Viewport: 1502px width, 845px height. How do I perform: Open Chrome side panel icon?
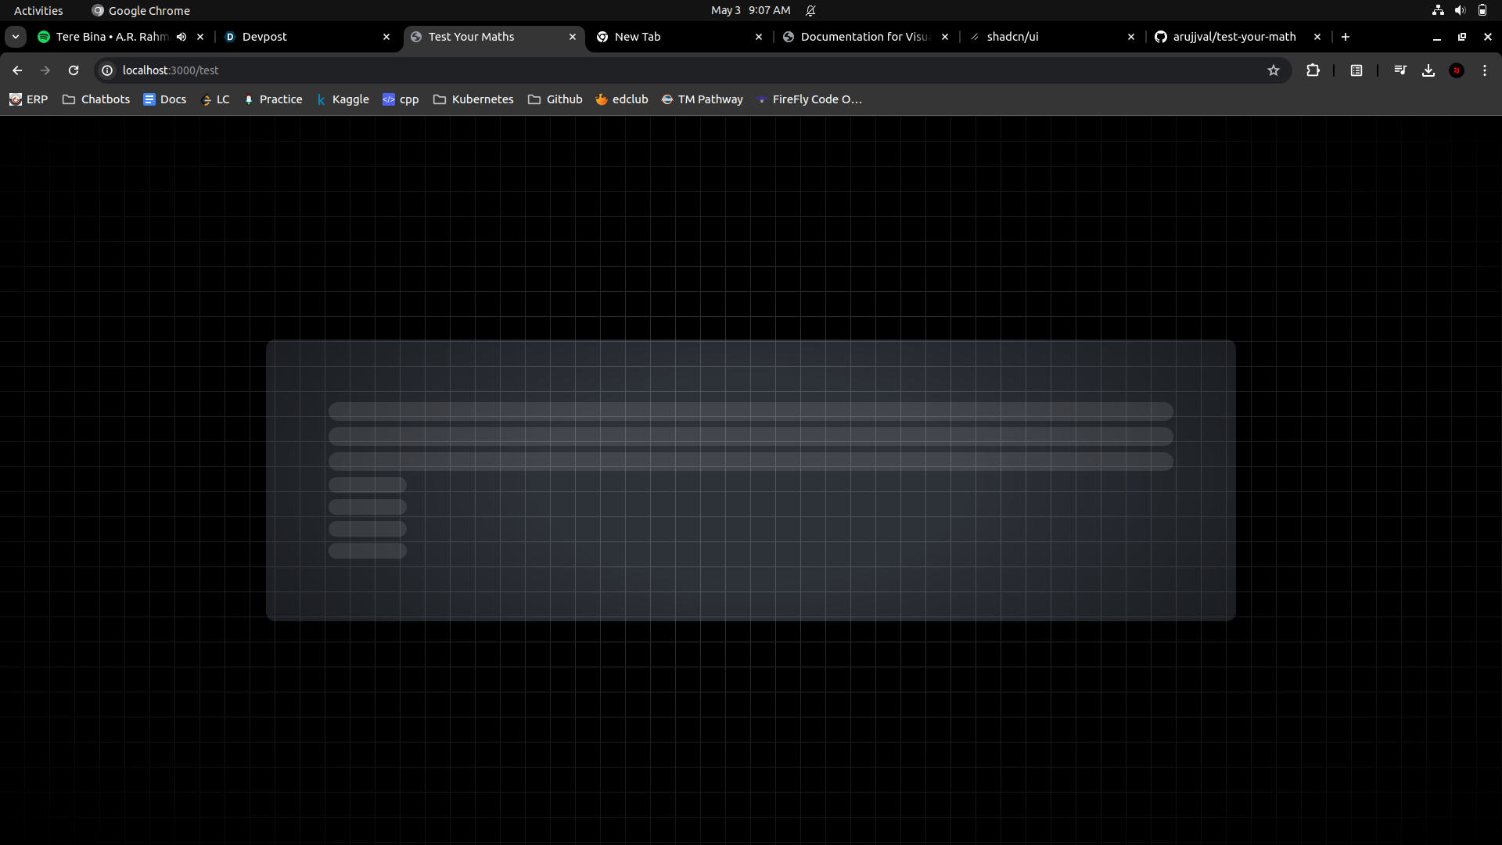pos(1356,70)
